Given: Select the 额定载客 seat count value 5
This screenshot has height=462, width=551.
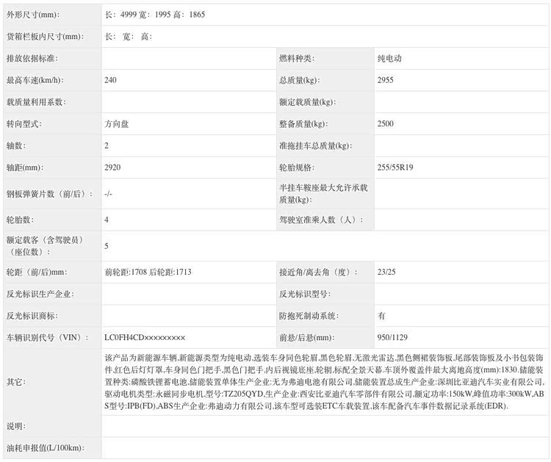Looking at the screenshot, I should (x=107, y=246).
